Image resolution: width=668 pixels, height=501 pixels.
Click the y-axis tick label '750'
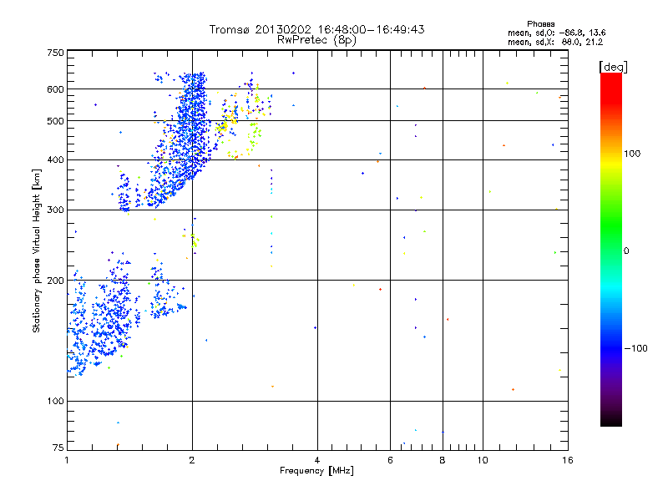click(x=56, y=53)
